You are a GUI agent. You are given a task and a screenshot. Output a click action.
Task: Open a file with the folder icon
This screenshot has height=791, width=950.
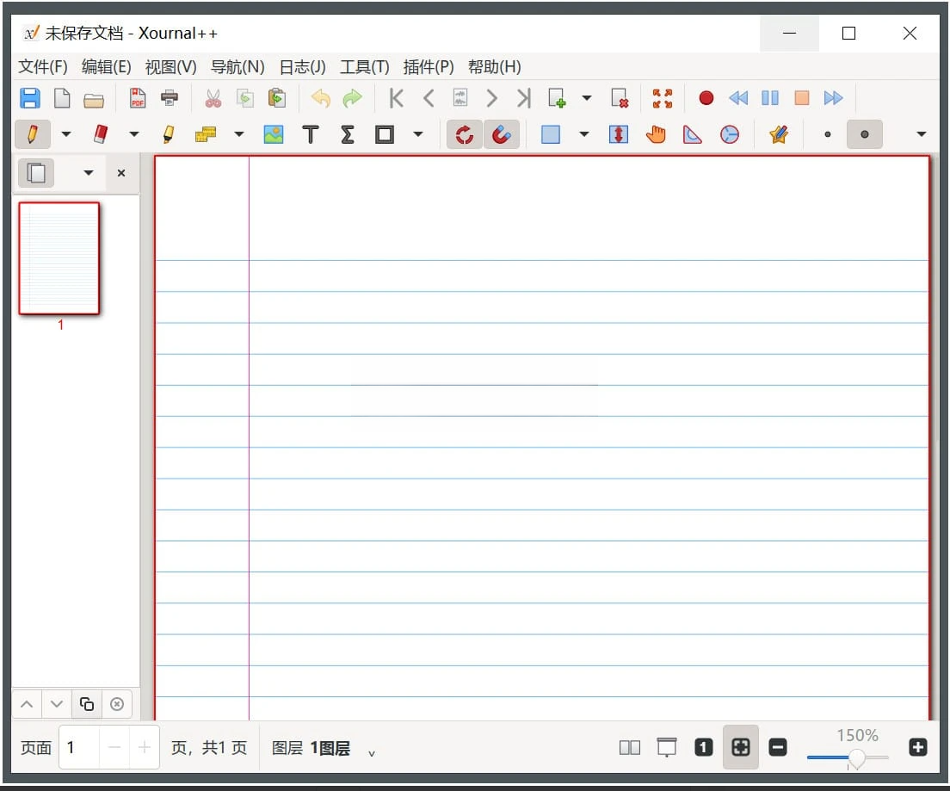pyautogui.click(x=93, y=99)
